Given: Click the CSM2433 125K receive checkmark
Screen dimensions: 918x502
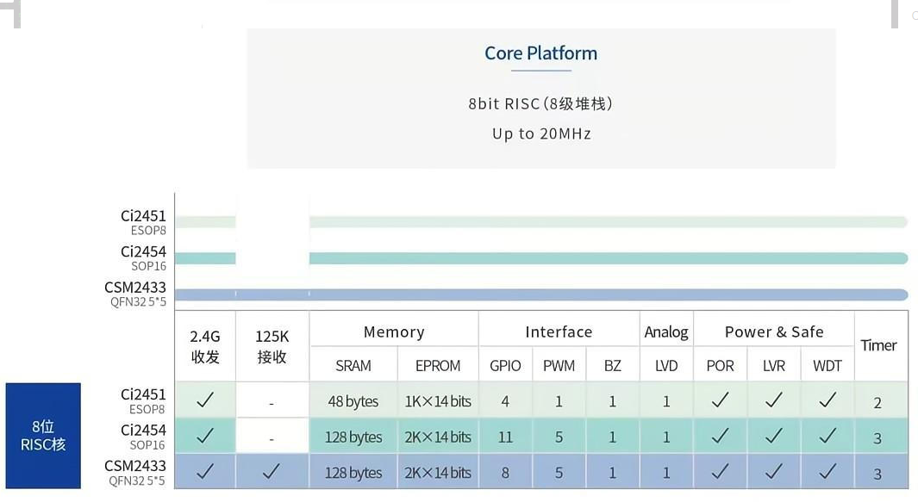Looking at the screenshot, I should 272,472.
